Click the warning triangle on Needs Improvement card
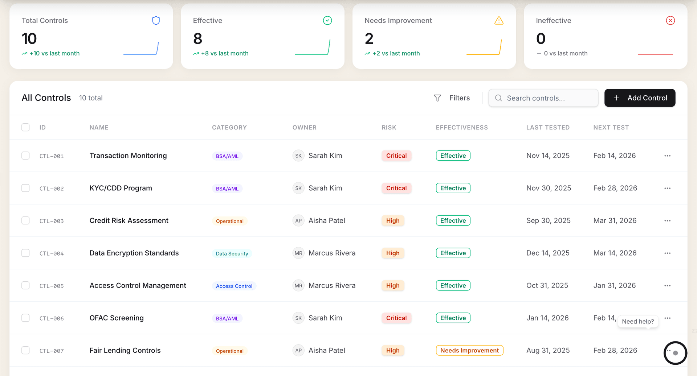Screen dimensions: 697x376 499,21
